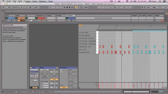This screenshot has width=168, height=94.
Task: Click clip stop button on 5 Audio
Action: coord(47,18)
